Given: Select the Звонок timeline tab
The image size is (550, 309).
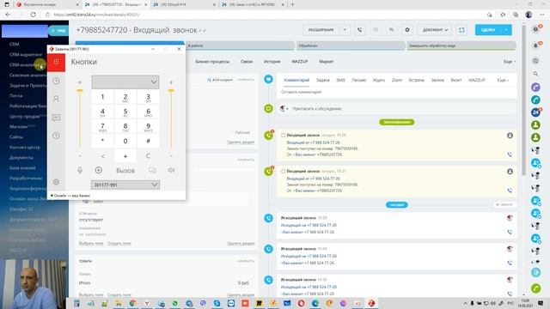Looking at the screenshot, I should pyautogui.click(x=437, y=80).
